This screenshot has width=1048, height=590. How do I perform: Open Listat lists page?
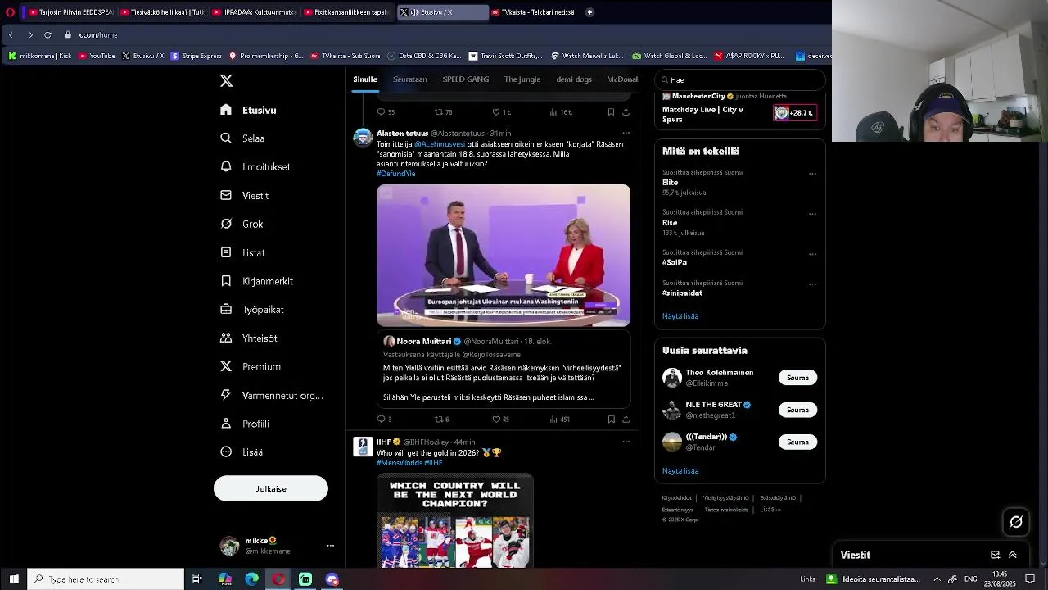click(242, 252)
